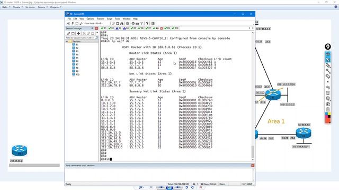339x190 pixels.
Task: Click the terminal vertical scrollbar thumb
Action: (x=253, y=151)
